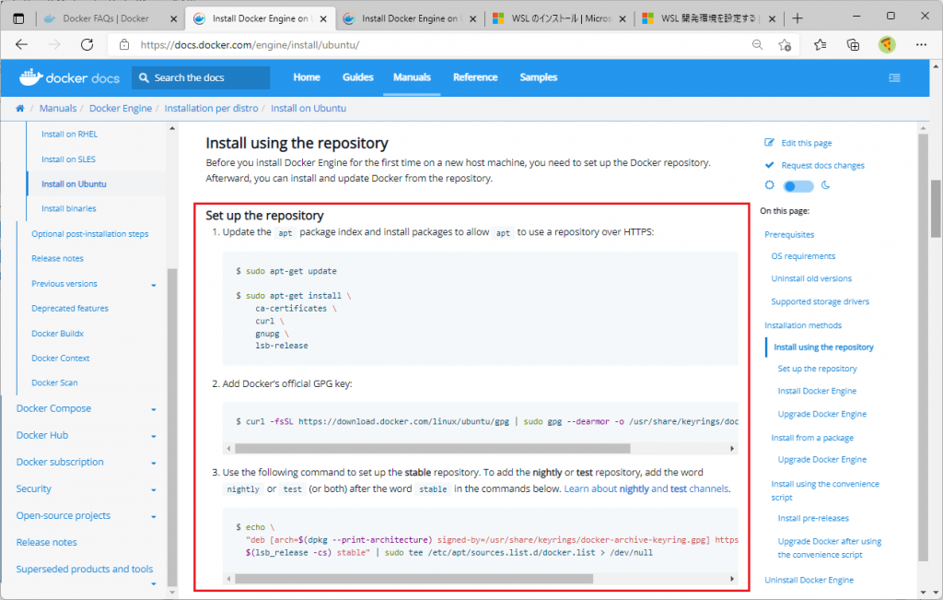Open the zoom magnifier in the address bar
This screenshot has height=600, width=943.
tap(757, 44)
